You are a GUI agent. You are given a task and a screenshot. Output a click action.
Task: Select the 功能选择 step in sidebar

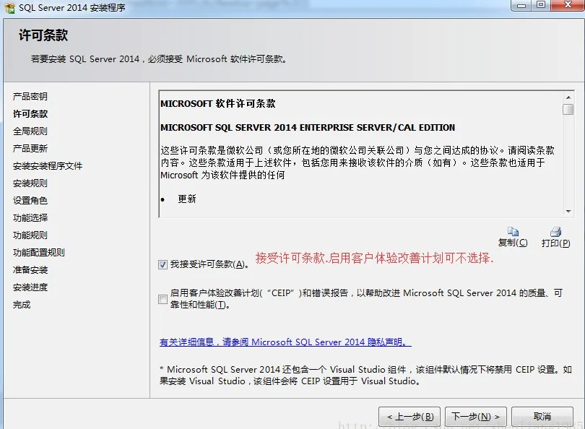pos(30,218)
